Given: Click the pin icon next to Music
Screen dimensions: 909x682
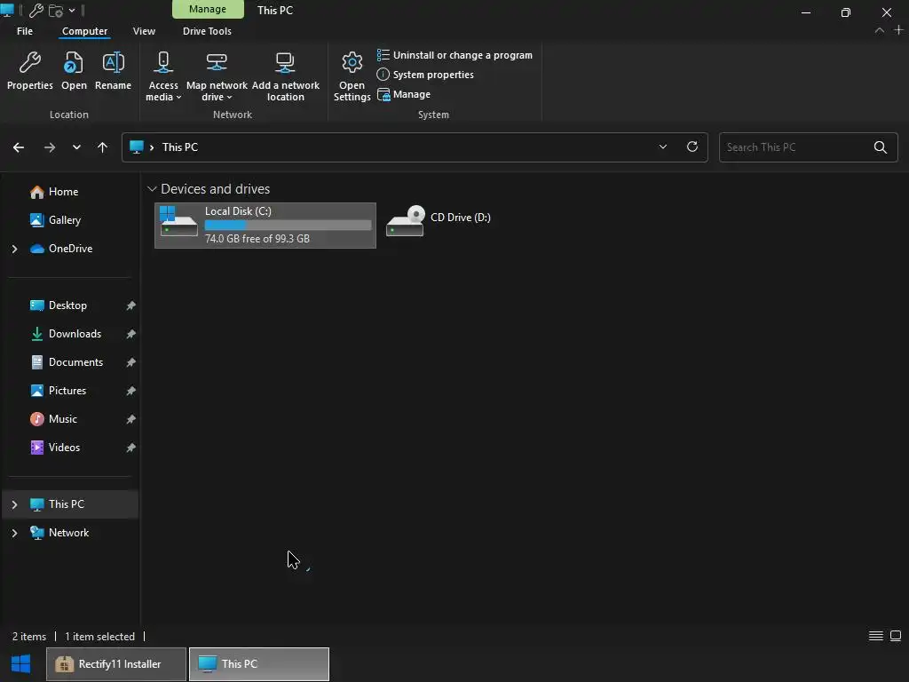Looking at the screenshot, I should tap(131, 419).
